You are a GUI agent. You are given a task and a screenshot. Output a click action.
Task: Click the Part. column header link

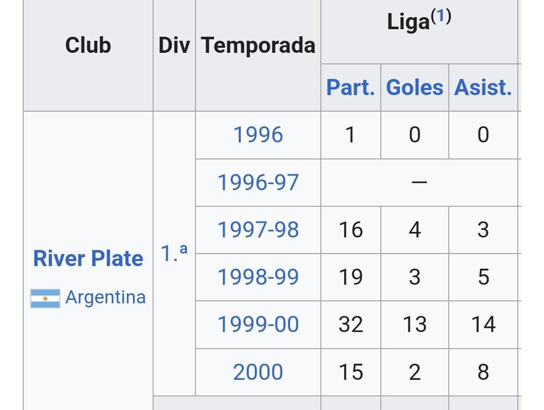351,88
